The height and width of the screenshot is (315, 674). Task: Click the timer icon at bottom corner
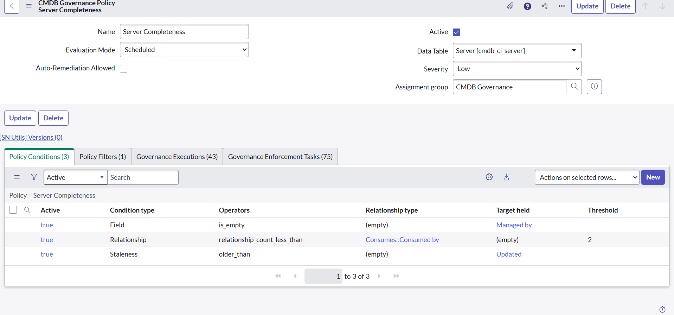pyautogui.click(x=662, y=309)
